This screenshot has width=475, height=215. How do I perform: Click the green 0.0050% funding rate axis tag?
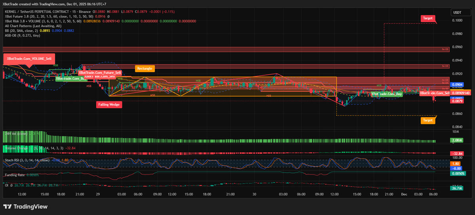point(458,173)
